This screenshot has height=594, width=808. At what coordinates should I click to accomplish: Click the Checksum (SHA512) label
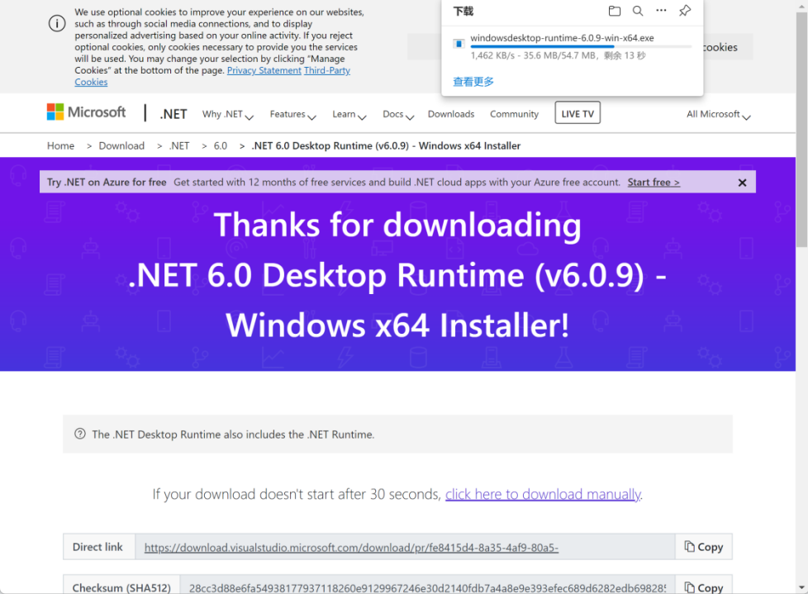[121, 588]
